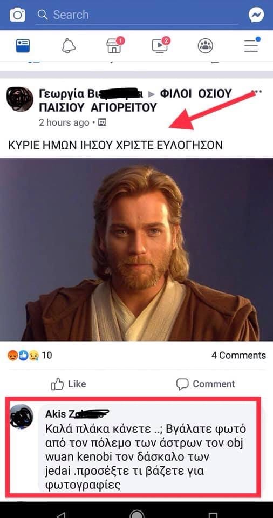Screen dimensions: 273x518
Task: Tap the Comment button under post
Action: (205, 384)
